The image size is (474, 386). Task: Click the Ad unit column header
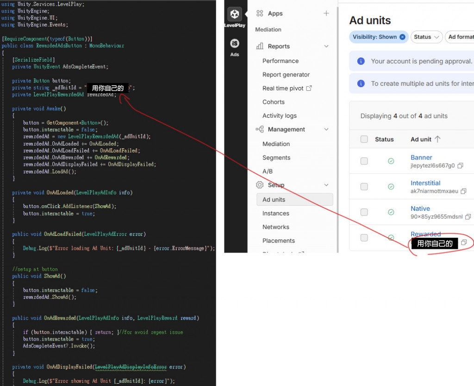[421, 139]
